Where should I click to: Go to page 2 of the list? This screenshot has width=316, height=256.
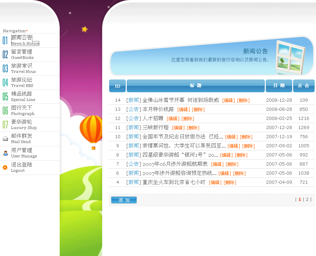307,200
